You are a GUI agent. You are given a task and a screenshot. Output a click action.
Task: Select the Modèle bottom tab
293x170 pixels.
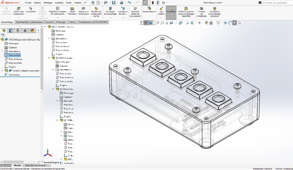pos(17,165)
